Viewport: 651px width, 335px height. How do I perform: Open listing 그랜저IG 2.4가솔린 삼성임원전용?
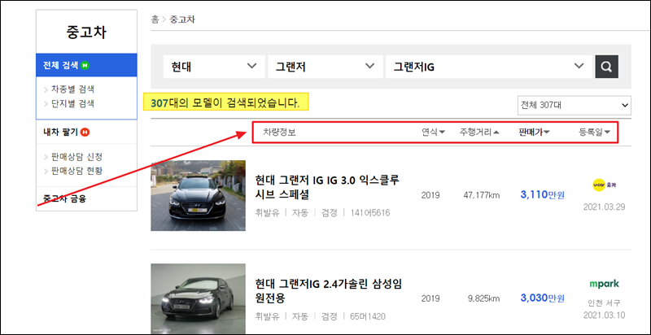coord(329,291)
